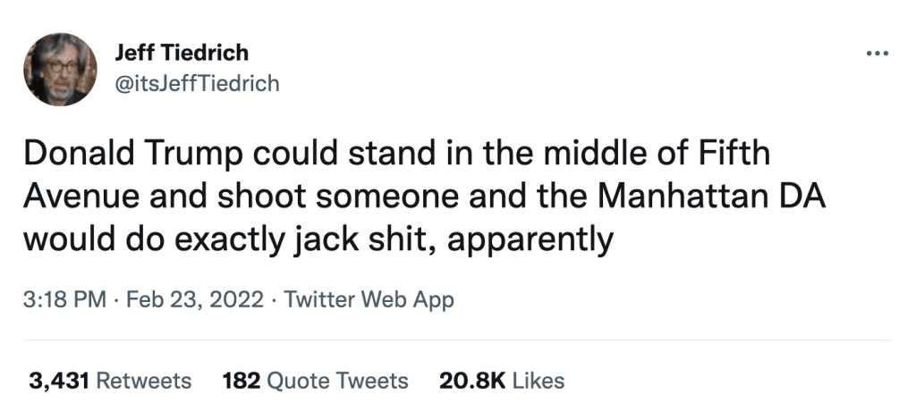Click the 3:18 PM timestamp

[x=66, y=299]
